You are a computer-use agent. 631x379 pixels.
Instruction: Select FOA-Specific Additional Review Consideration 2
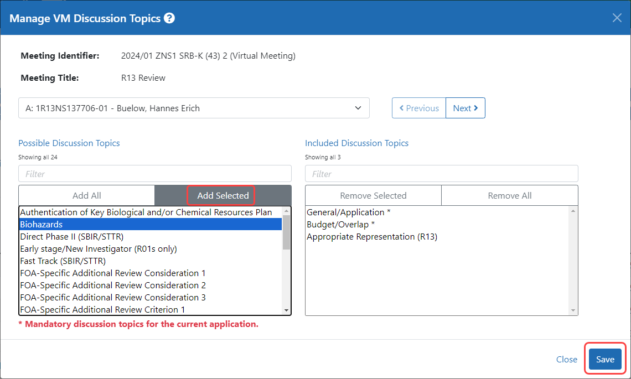click(x=151, y=285)
